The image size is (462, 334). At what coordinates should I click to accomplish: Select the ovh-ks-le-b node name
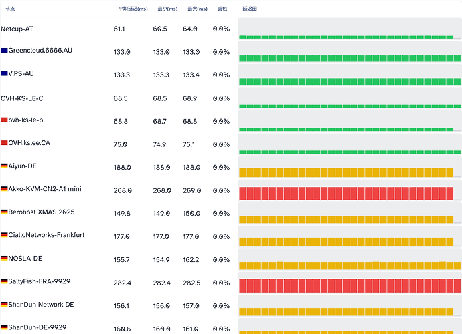[x=25, y=120]
